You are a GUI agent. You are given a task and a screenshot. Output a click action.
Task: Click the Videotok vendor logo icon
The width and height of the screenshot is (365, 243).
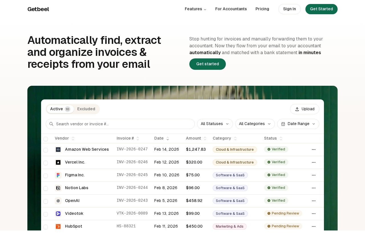[x=58, y=214]
